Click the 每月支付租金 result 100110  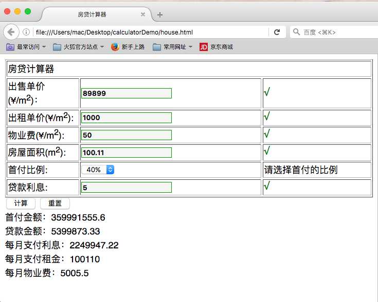(85, 259)
